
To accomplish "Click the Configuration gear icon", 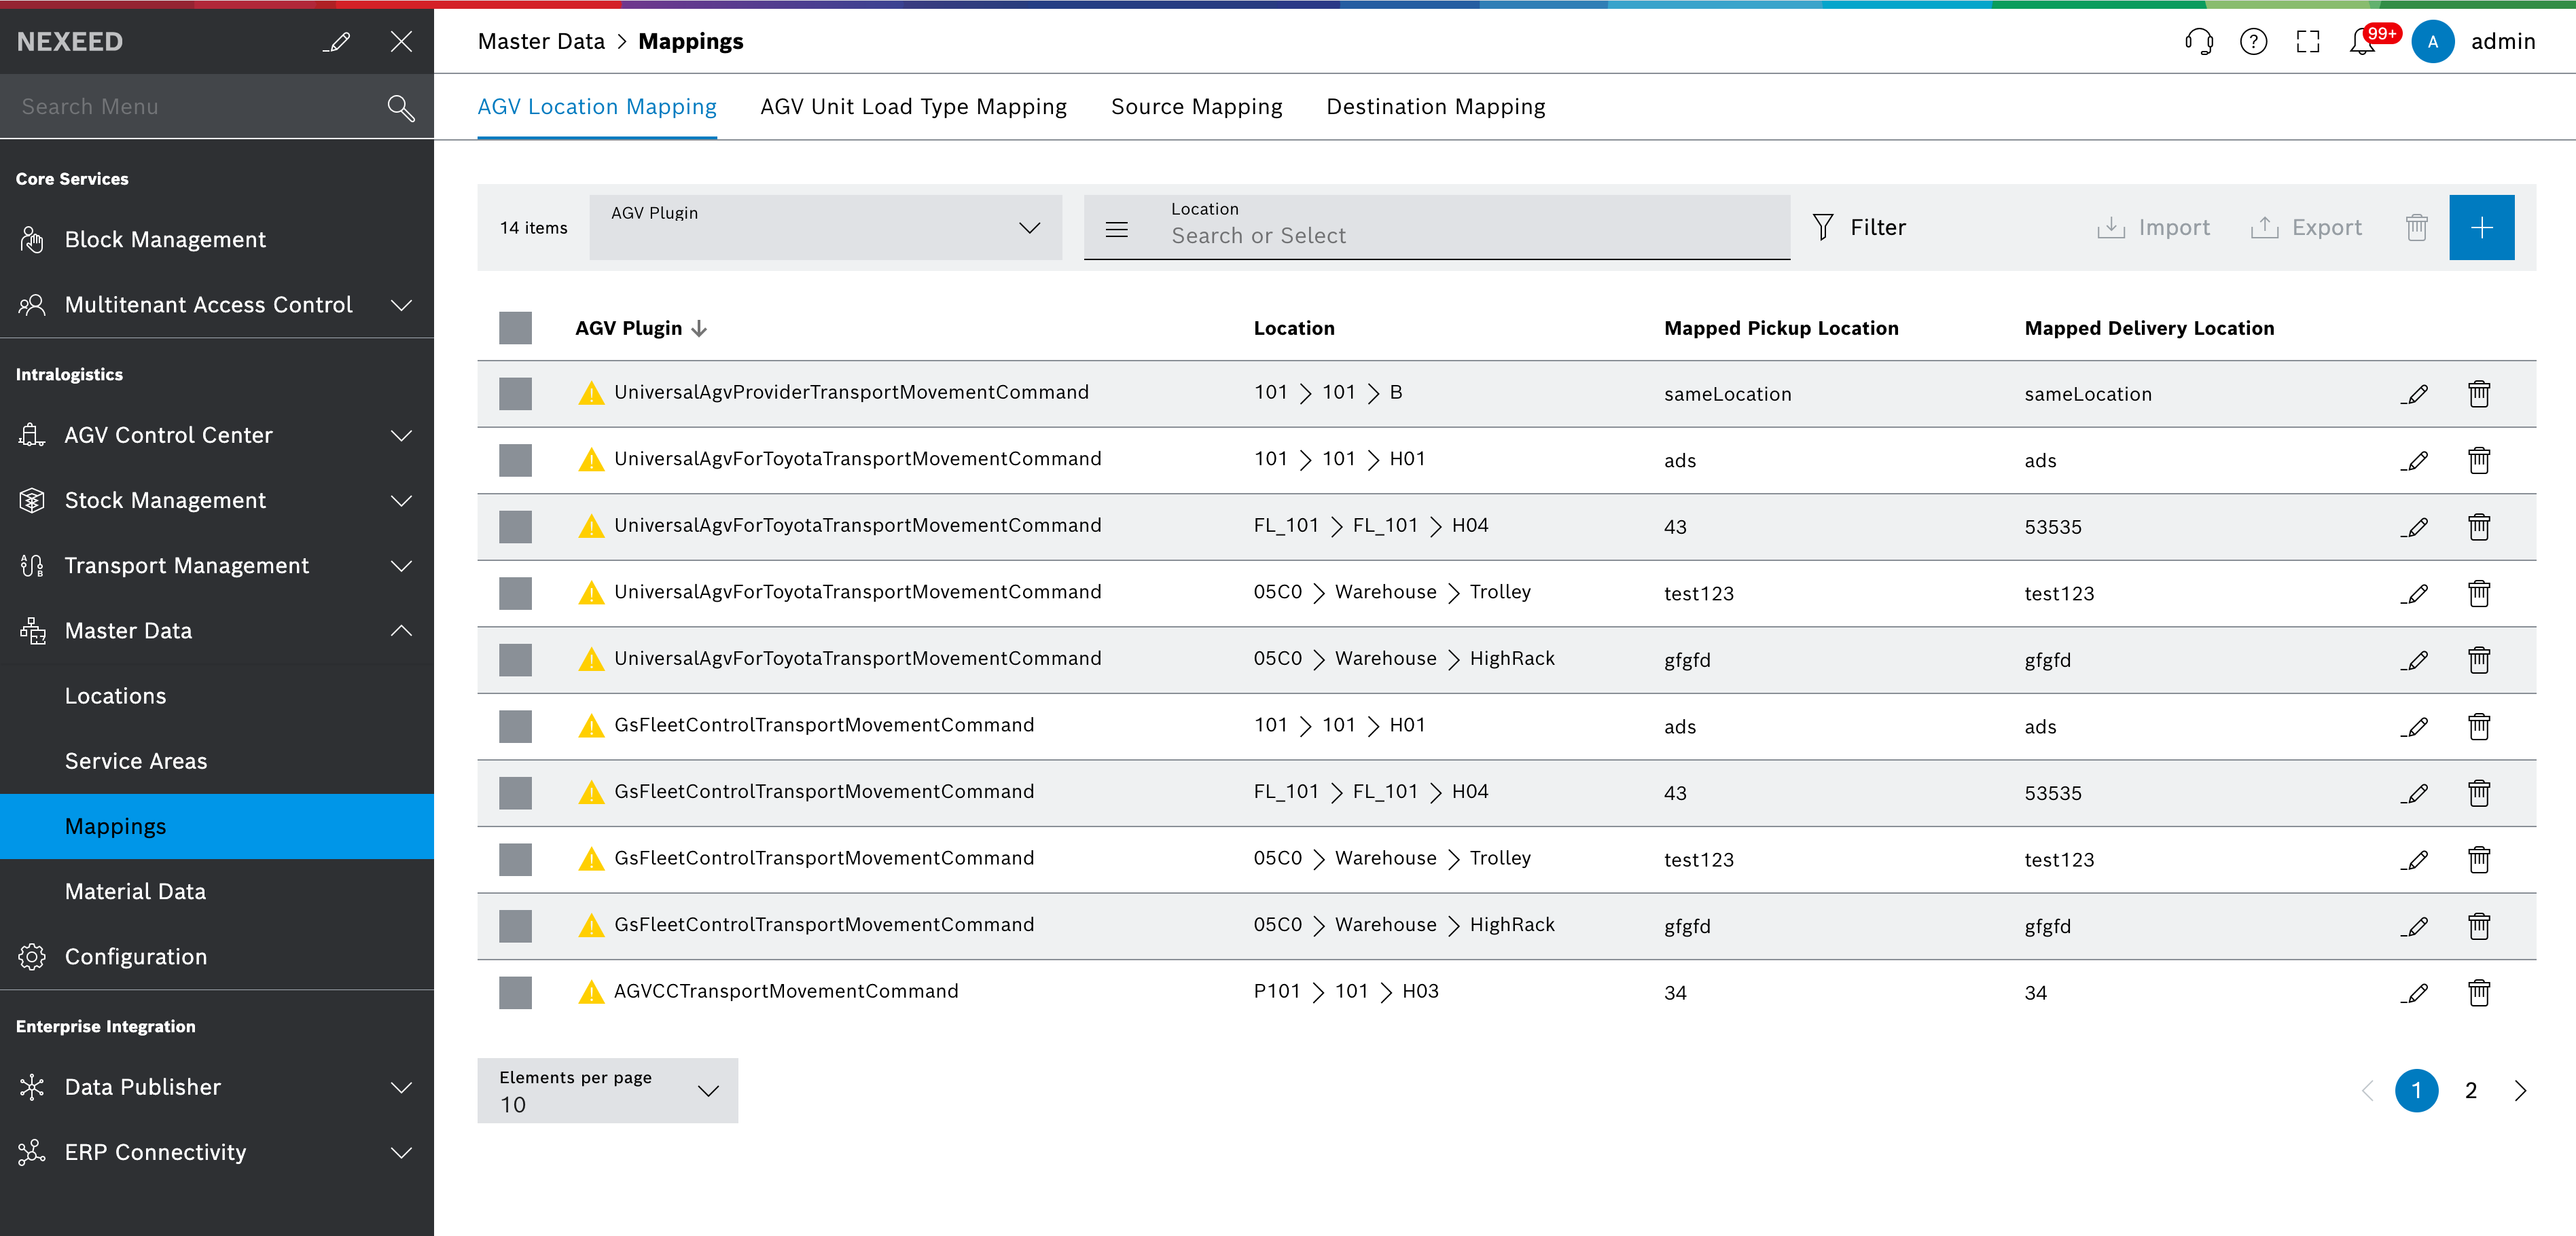I will 32,956.
